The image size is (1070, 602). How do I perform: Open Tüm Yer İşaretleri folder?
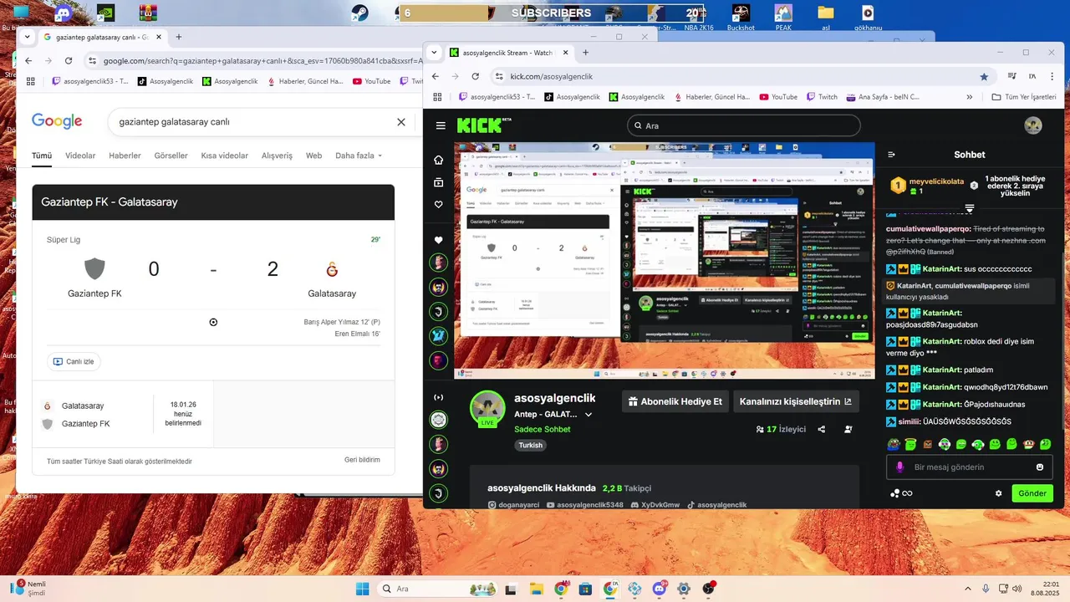tap(1024, 97)
